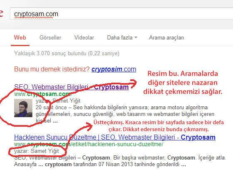Click the second result's snippet description
Image resolution: width=233 pixels, height=172 pixels.
click(120, 161)
